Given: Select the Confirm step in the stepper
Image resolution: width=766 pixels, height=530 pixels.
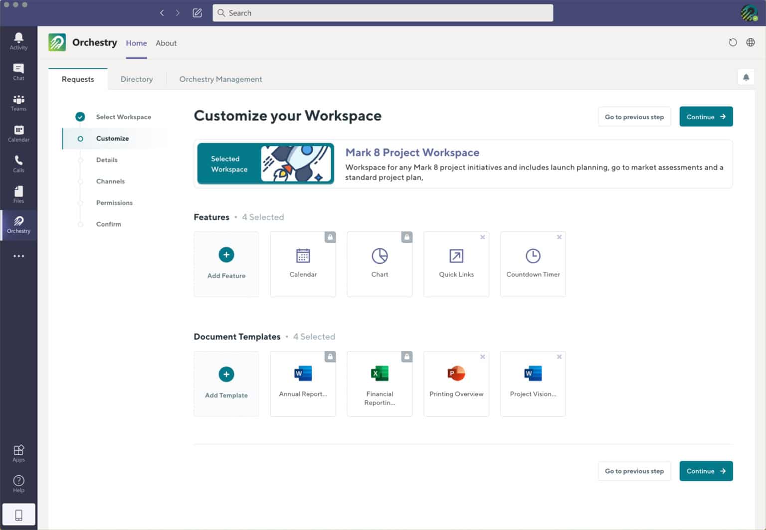Looking at the screenshot, I should pyautogui.click(x=108, y=224).
